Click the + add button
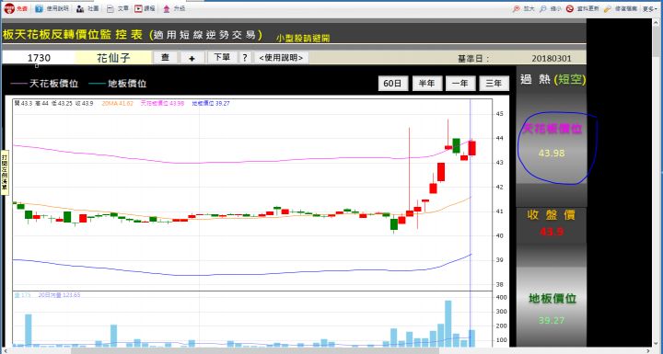Image resolution: width=663 pixels, height=354 pixels. [x=192, y=58]
